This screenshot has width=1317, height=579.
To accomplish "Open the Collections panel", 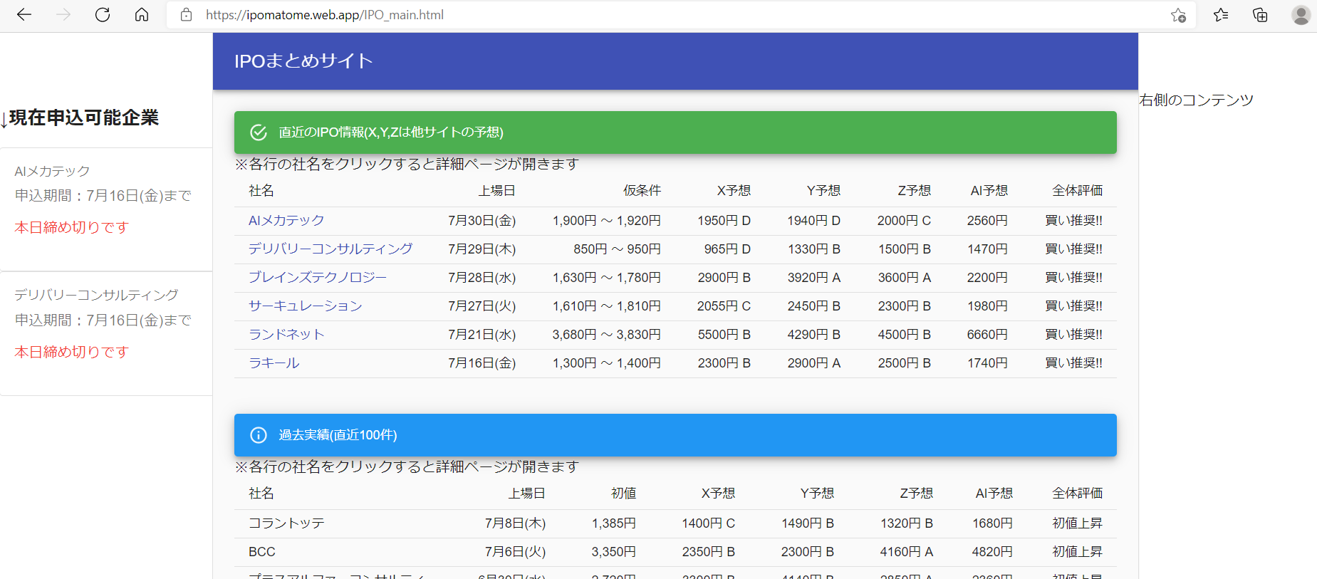I will (1260, 15).
